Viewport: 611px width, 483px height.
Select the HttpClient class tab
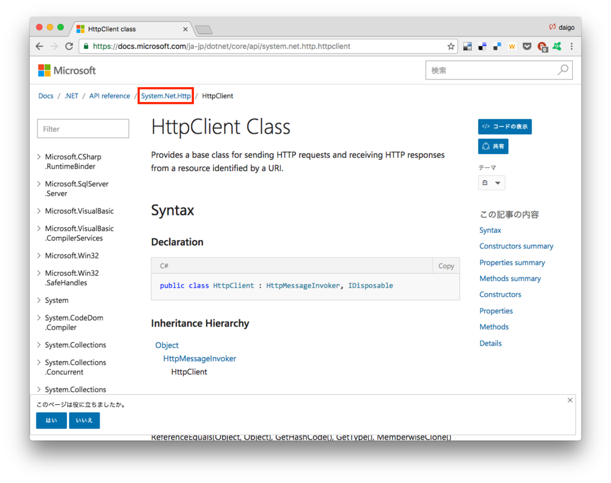point(132,29)
